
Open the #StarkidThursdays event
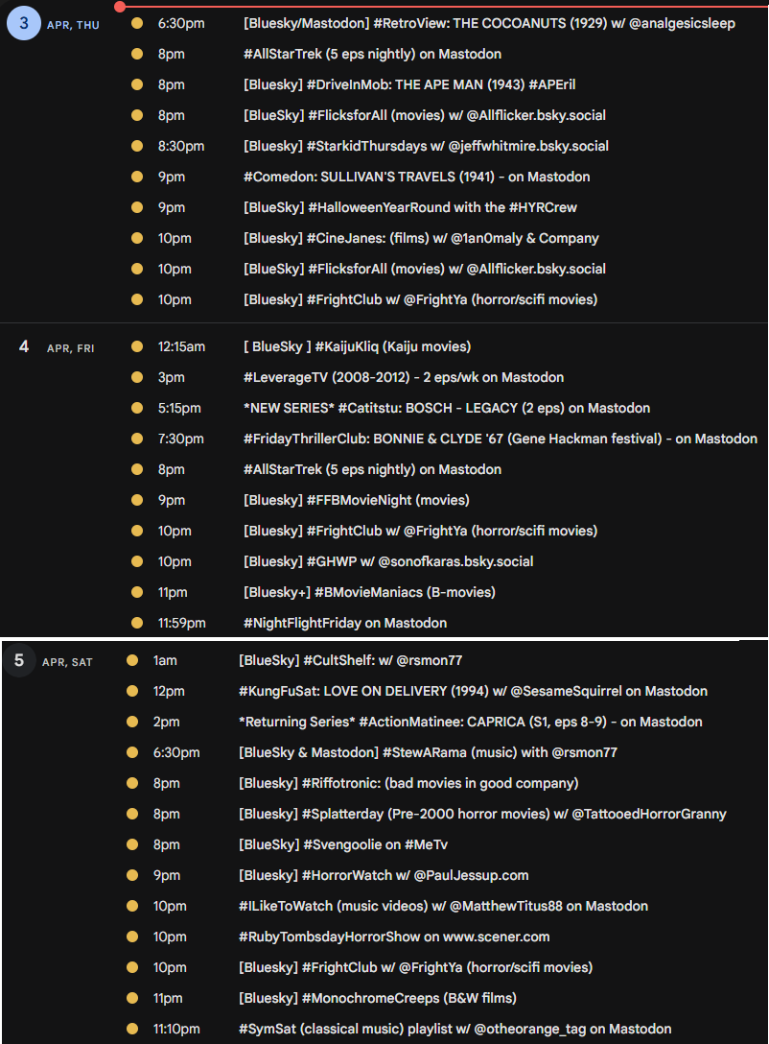pos(426,146)
